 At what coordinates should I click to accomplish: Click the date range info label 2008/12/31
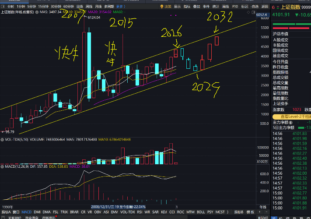[x=118, y=207]
